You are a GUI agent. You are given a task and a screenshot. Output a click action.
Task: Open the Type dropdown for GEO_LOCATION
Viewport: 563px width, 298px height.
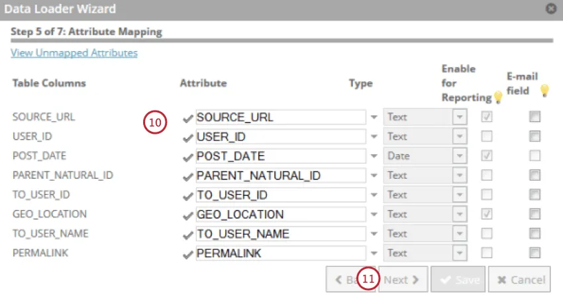click(x=460, y=214)
